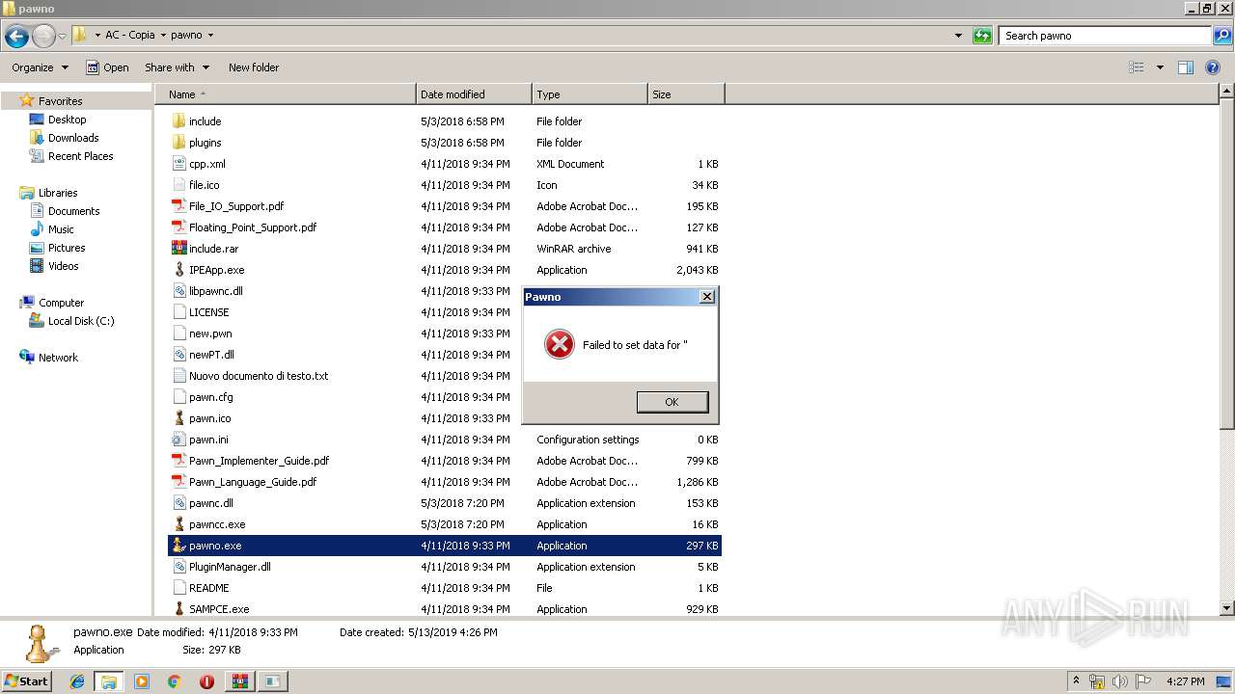This screenshot has height=694, width=1235.
Task: Select the IPEApp.exe icon
Action: pyautogui.click(x=178, y=270)
